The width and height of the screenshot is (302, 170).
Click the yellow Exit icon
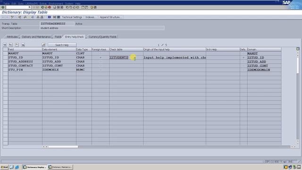(x=46, y=8)
